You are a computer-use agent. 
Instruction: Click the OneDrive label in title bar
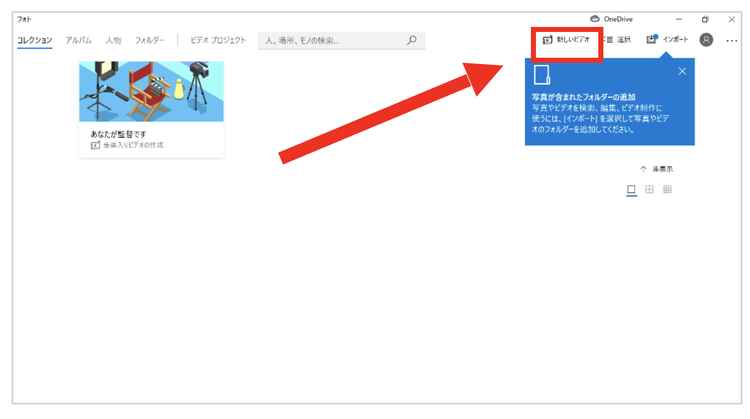tap(618, 19)
